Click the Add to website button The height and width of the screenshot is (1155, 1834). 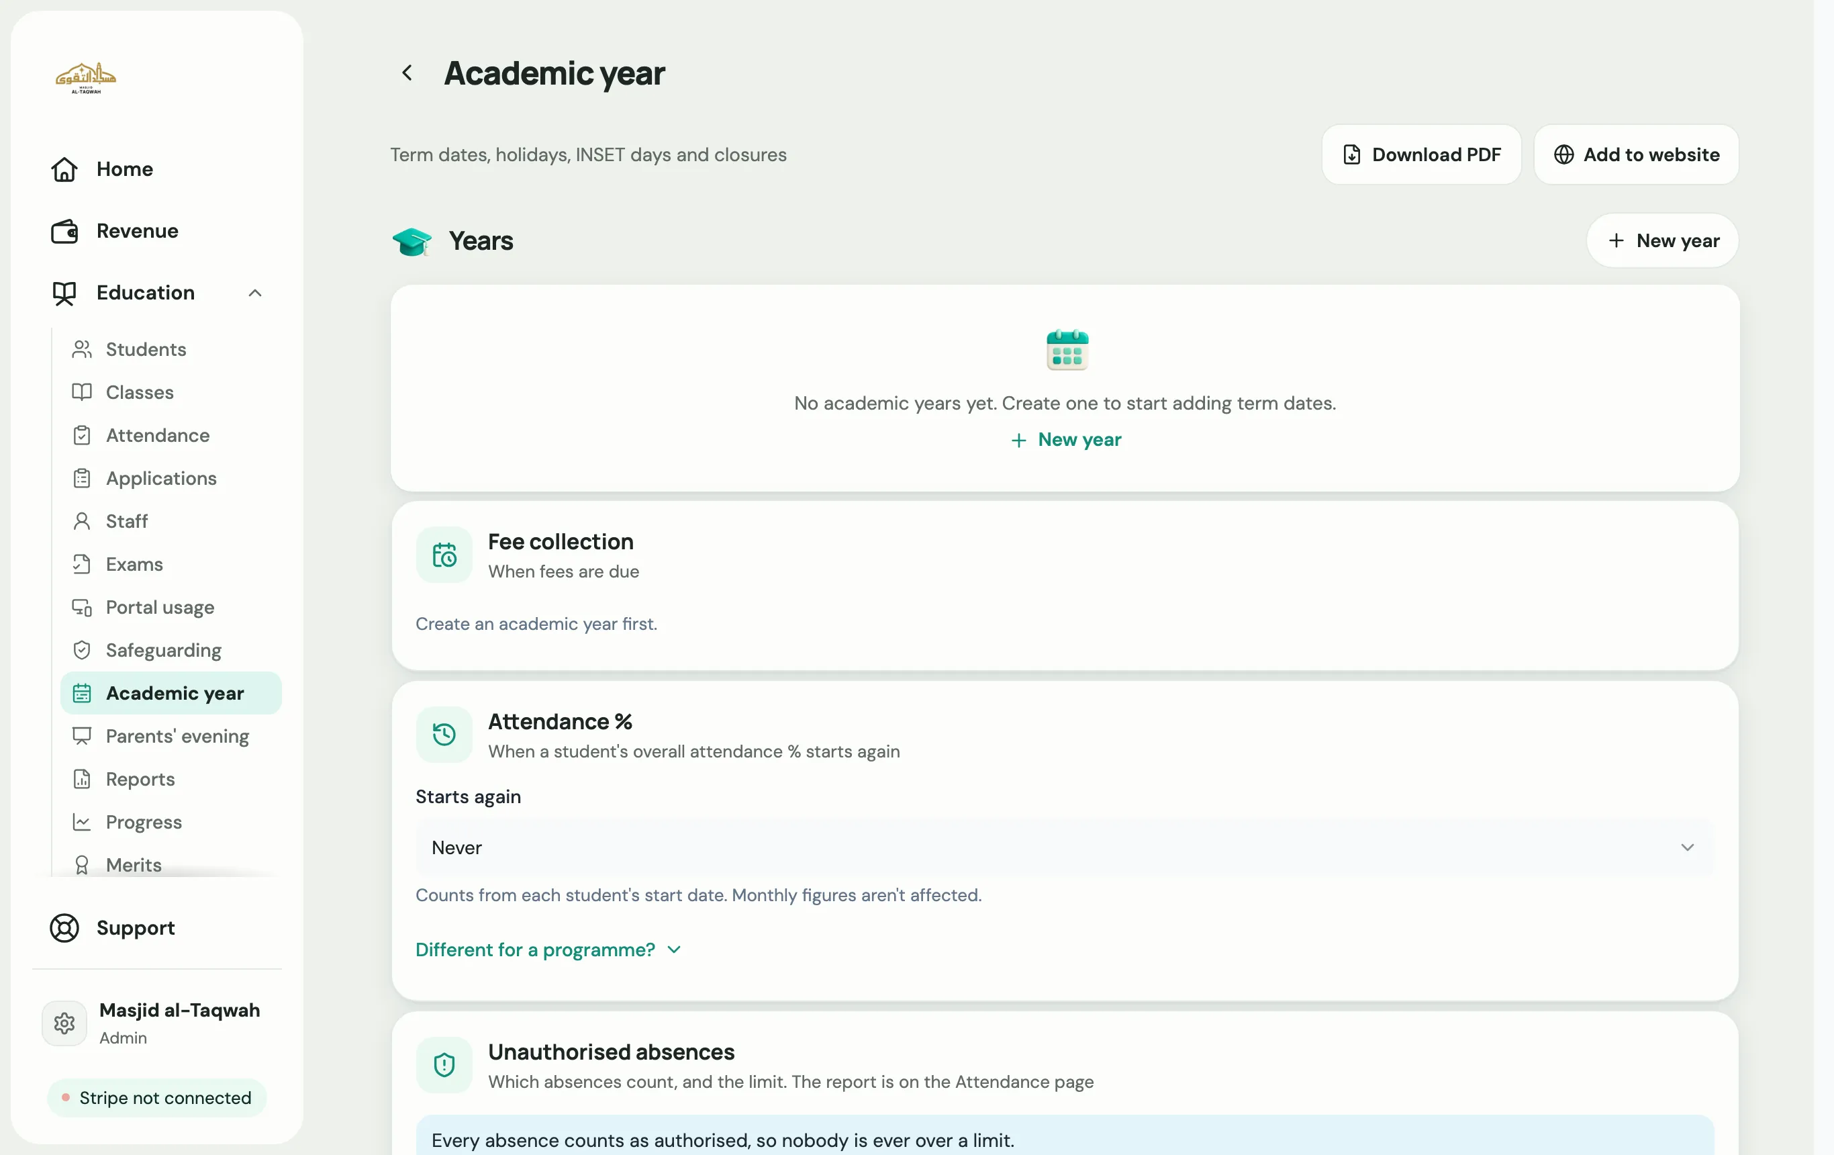1636,154
